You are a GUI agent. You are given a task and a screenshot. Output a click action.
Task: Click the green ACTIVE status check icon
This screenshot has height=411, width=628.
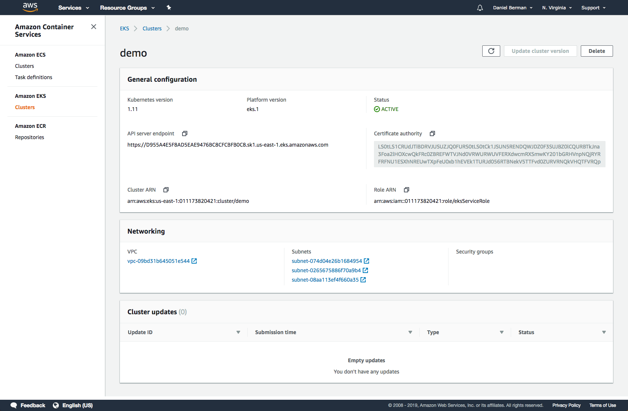click(x=377, y=109)
